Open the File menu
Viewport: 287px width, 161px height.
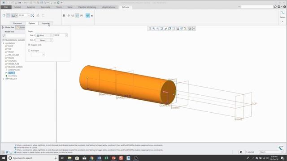coord(6,7)
